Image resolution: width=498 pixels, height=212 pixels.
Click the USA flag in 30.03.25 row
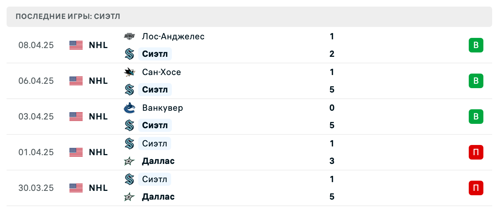[x=76, y=188]
